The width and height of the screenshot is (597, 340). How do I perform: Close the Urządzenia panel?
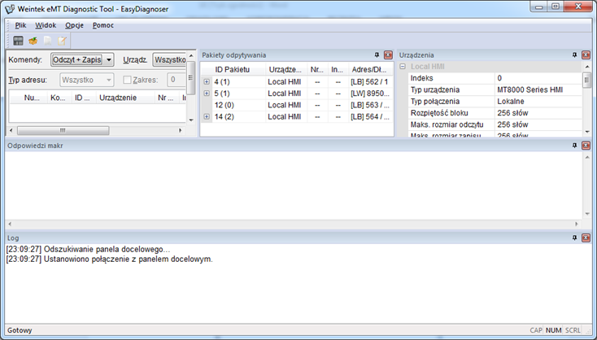point(586,55)
